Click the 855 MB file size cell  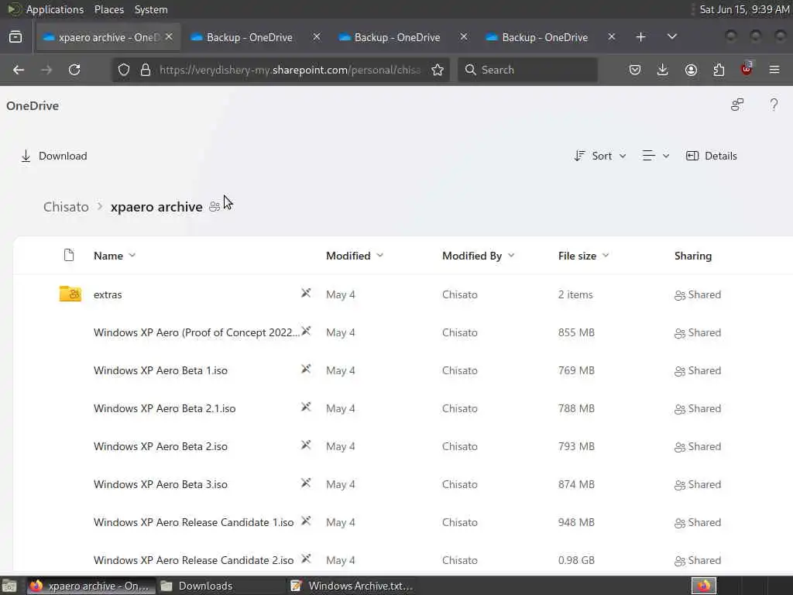point(576,332)
